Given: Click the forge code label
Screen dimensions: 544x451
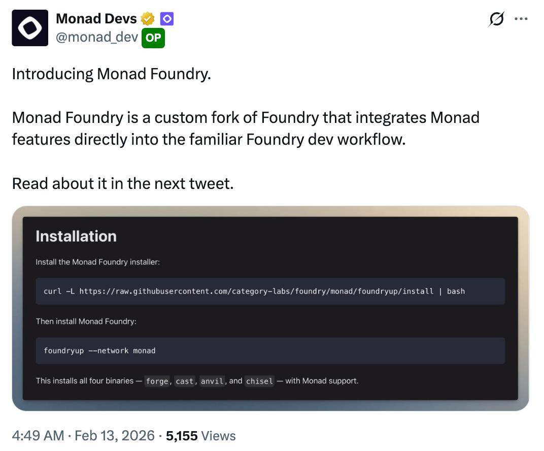Looking at the screenshot, I should pos(157,381).
